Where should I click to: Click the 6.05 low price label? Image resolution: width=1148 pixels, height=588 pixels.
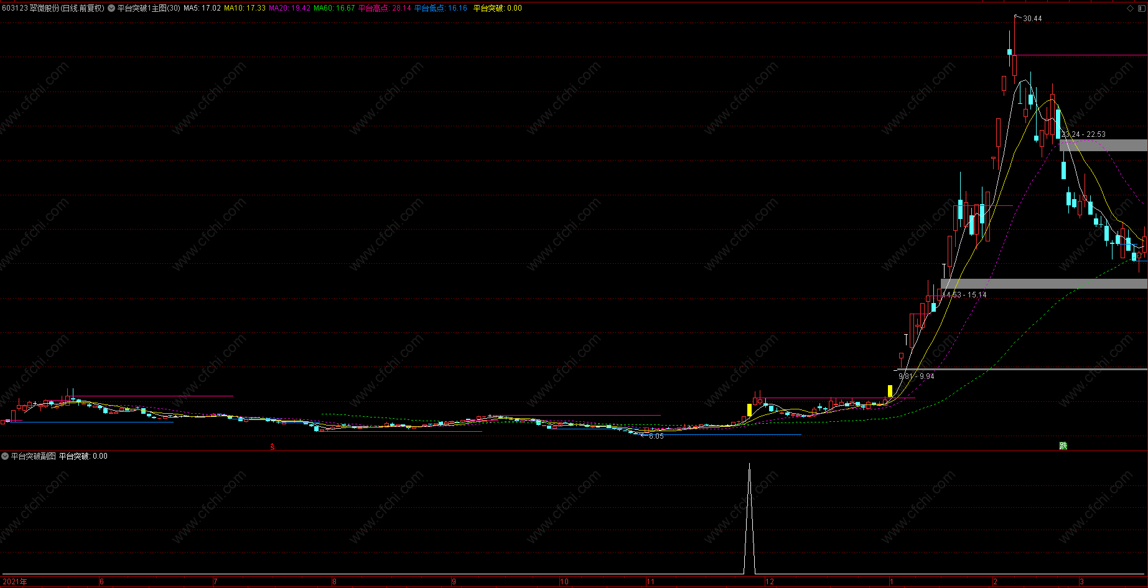[x=656, y=436]
